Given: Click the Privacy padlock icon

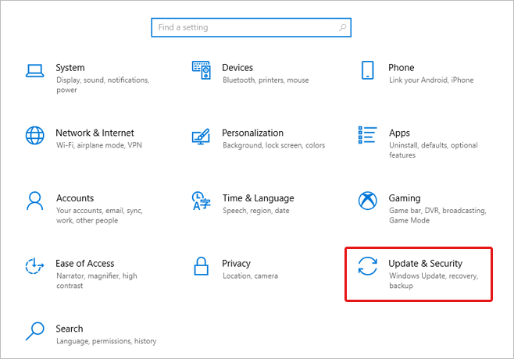Looking at the screenshot, I should (x=202, y=266).
